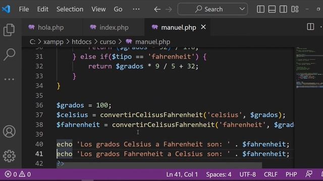This screenshot has width=323, height=181.
Task: Click the manuel.php breadcrumb segment
Action: coord(152,42)
